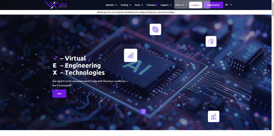The image size is (274, 136).
Task: Click the 'See for yourself!' text
Action: pyautogui.click(x=62, y=85)
